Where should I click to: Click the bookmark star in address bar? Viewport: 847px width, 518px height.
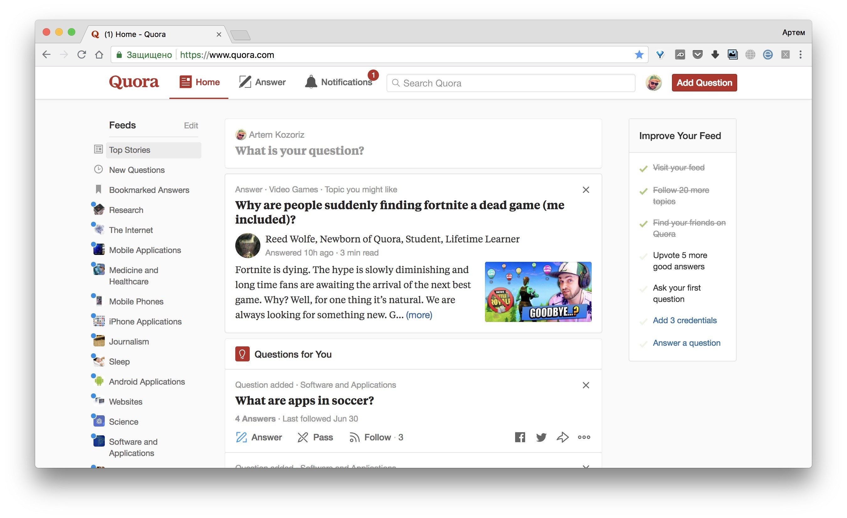coord(639,54)
